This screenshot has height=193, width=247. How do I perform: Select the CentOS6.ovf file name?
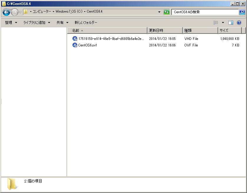click(88, 45)
